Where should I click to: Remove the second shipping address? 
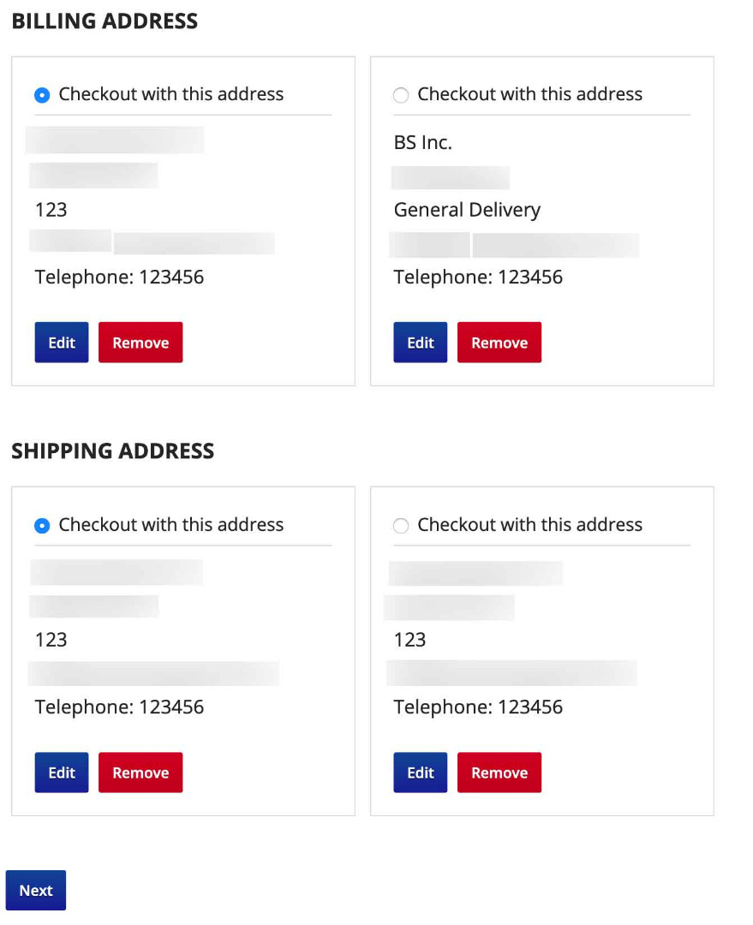[x=499, y=773]
